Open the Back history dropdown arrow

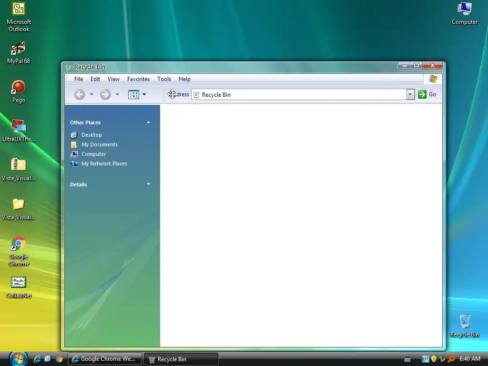pos(91,94)
